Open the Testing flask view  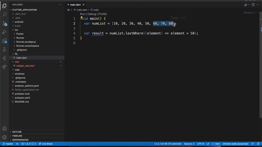click(5, 49)
